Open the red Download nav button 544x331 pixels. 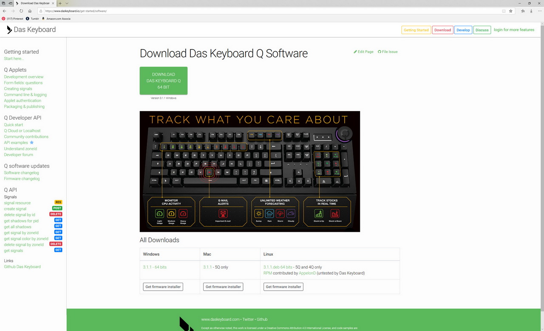(442, 30)
